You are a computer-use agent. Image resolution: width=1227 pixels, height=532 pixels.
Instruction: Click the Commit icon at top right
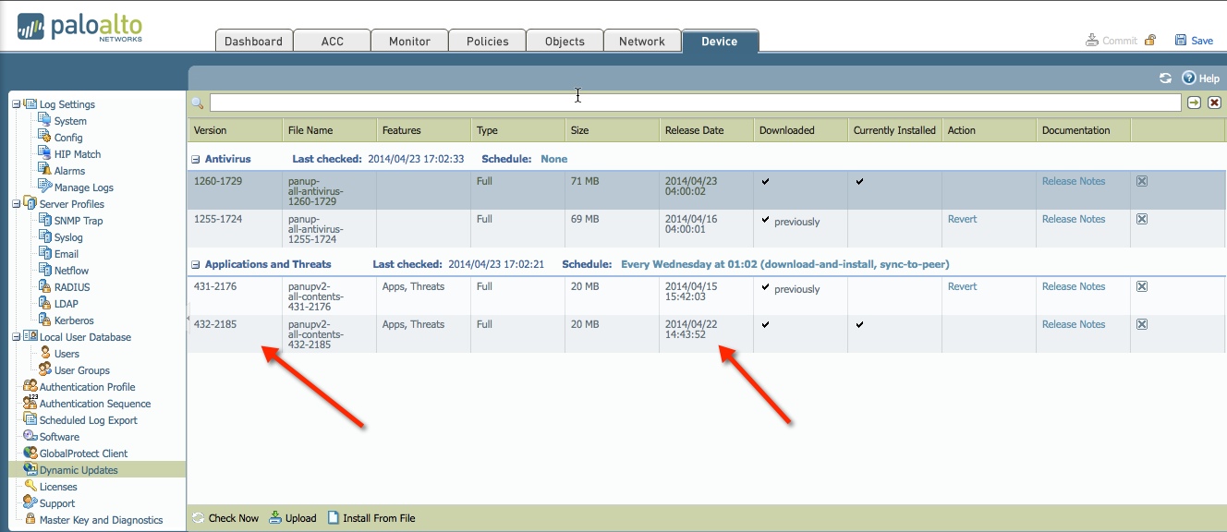click(x=1092, y=40)
